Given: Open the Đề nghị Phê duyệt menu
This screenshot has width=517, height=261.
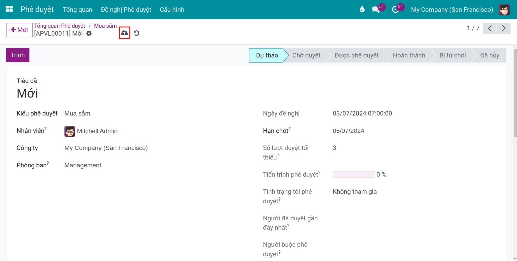Looking at the screenshot, I should click(x=126, y=10).
